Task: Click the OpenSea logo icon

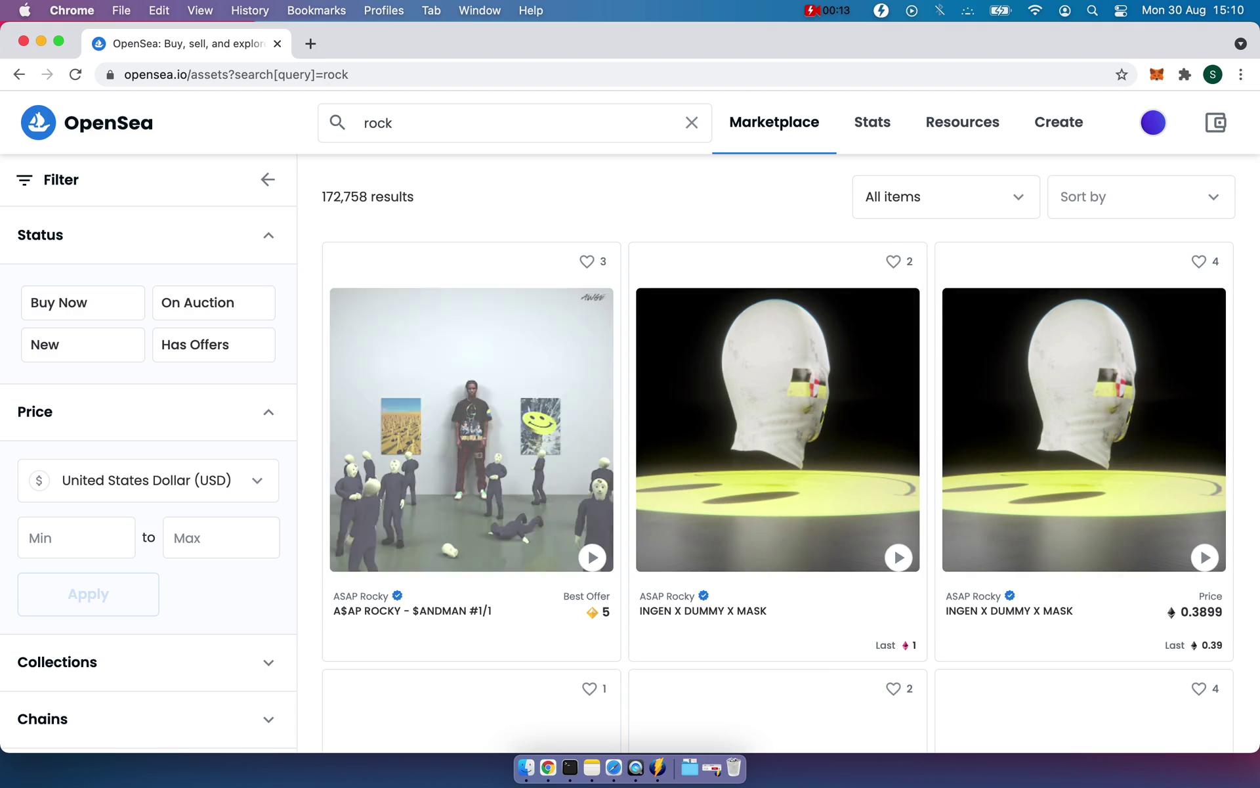Action: [x=38, y=121]
